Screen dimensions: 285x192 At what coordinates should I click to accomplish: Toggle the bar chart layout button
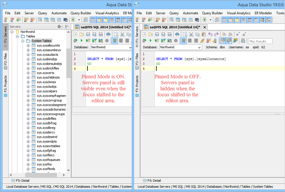click(x=268, y=20)
